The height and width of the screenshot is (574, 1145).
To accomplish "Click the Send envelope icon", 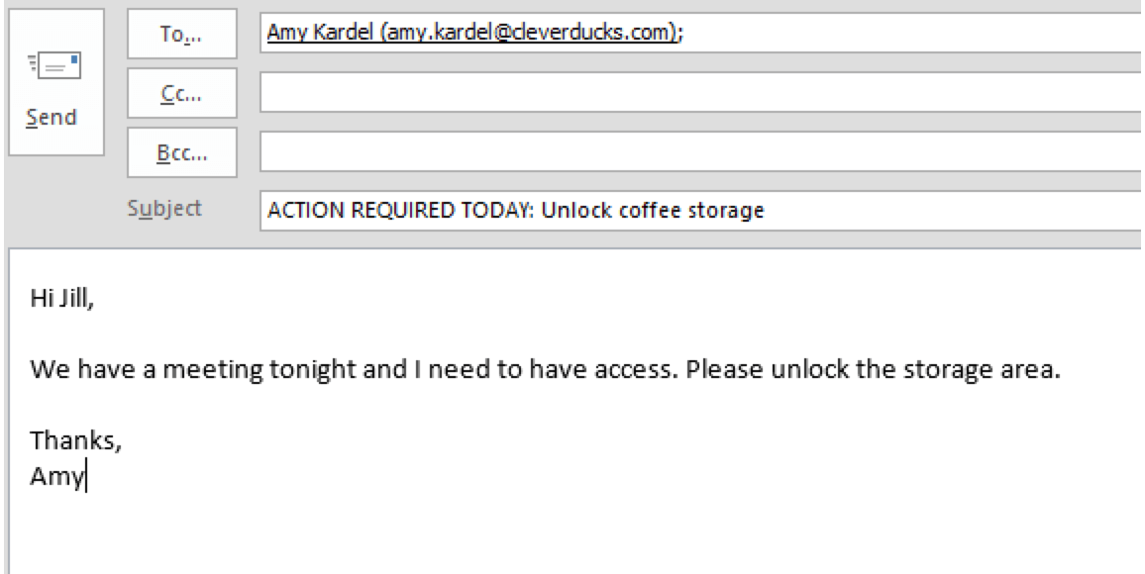I will pyautogui.click(x=54, y=69).
